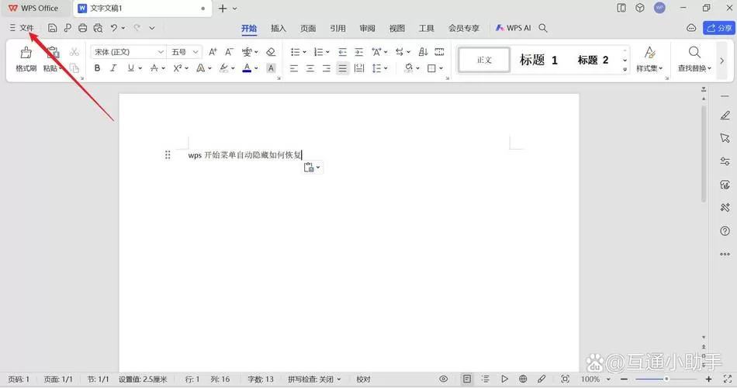Image resolution: width=737 pixels, height=388 pixels.
Task: Open the 会员专享 tab
Action: point(463,28)
